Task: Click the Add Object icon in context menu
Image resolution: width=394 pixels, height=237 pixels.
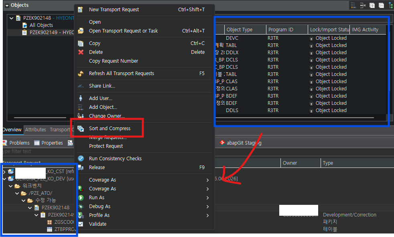Action: point(80,107)
